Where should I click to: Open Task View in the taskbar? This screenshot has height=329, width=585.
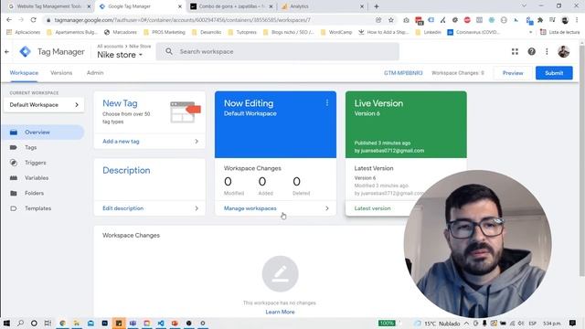pos(48,323)
